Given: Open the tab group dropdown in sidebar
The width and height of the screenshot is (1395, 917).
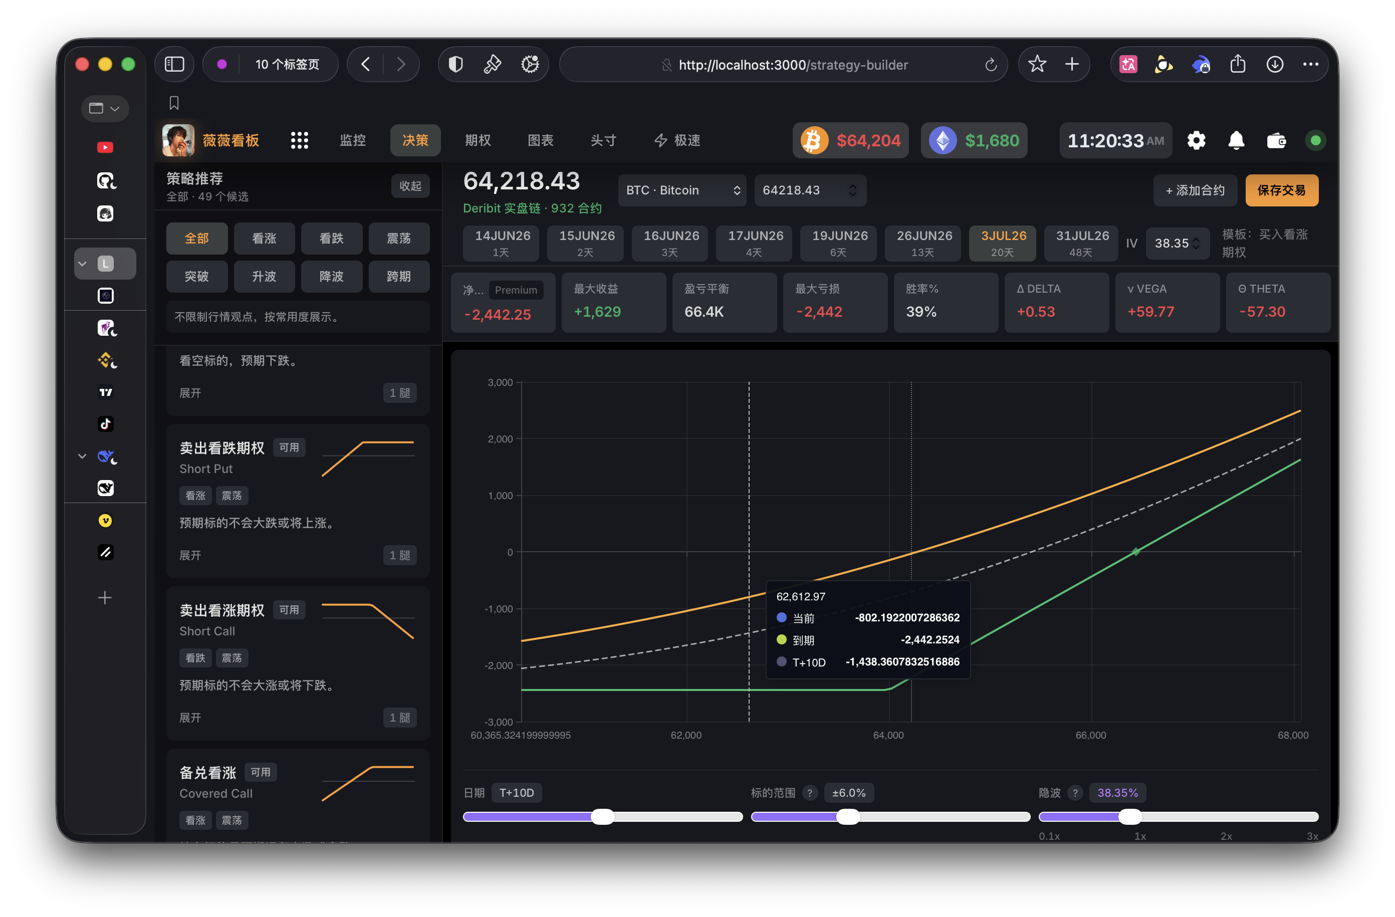Looking at the screenshot, I should click(105, 108).
